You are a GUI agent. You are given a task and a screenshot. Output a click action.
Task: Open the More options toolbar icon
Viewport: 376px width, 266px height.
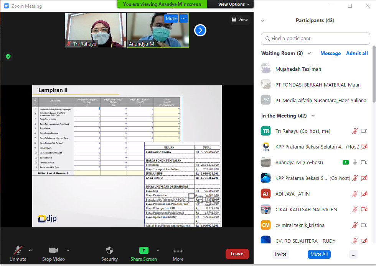tap(178, 251)
